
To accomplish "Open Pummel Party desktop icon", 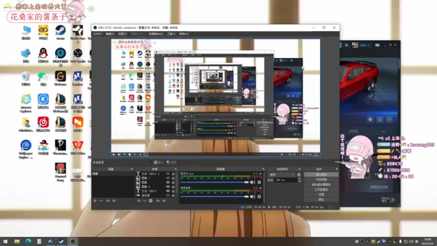I will [60, 172].
